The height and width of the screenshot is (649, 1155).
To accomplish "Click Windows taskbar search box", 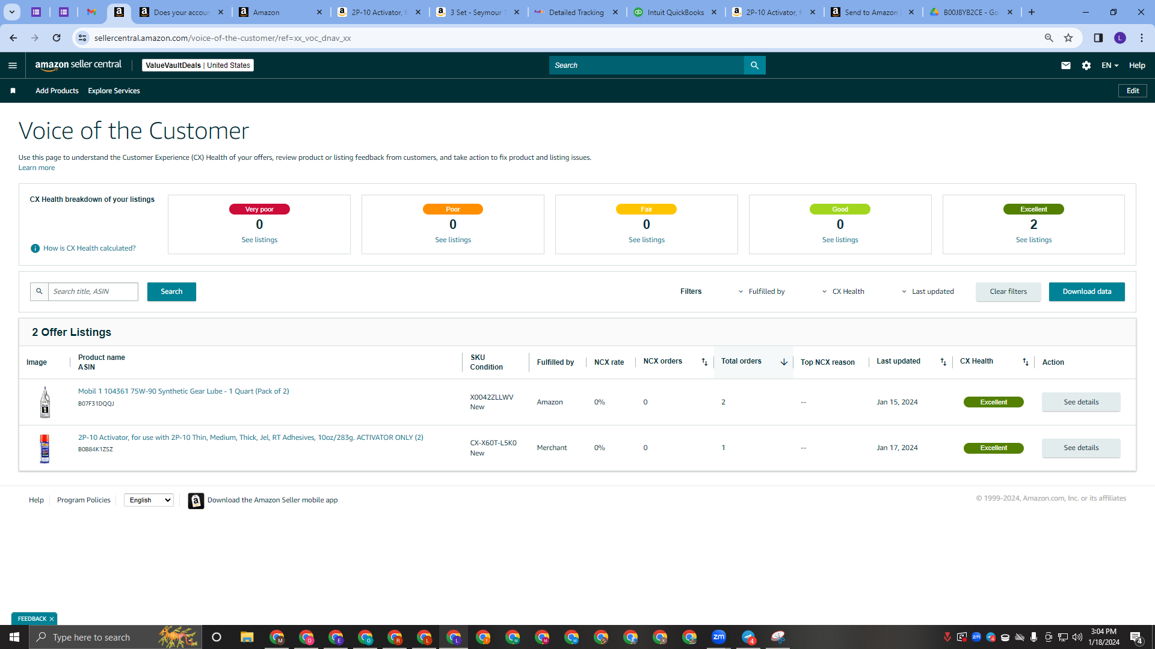I will click(x=114, y=637).
